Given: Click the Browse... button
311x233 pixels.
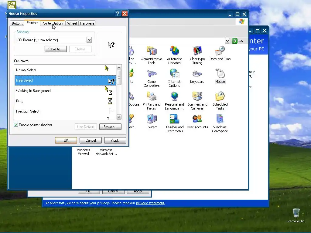Looking at the screenshot, I should coord(110,127).
